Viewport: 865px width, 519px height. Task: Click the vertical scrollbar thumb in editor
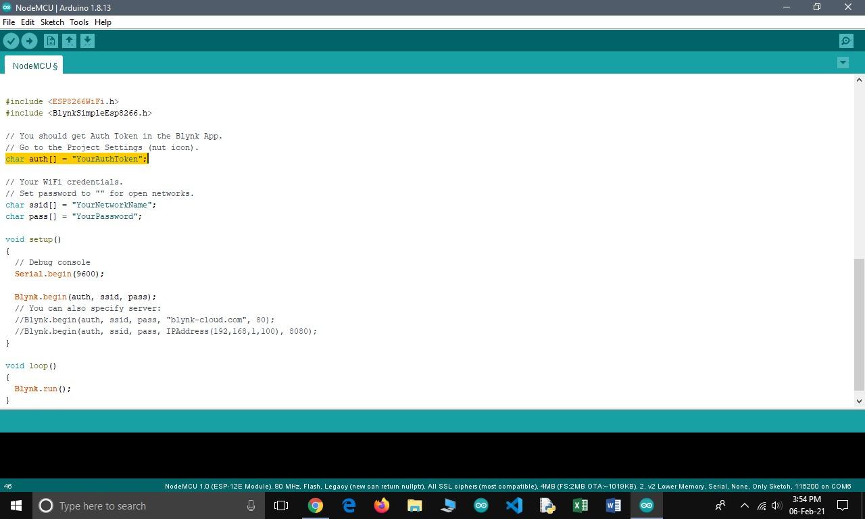(859, 324)
